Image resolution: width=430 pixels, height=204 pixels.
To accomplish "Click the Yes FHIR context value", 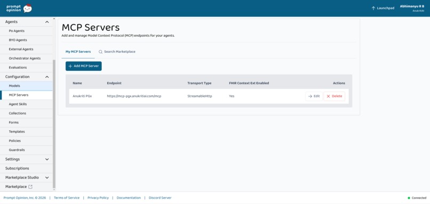I will [232, 96].
